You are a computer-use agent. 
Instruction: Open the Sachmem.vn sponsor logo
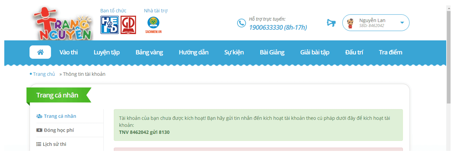tap(153, 25)
